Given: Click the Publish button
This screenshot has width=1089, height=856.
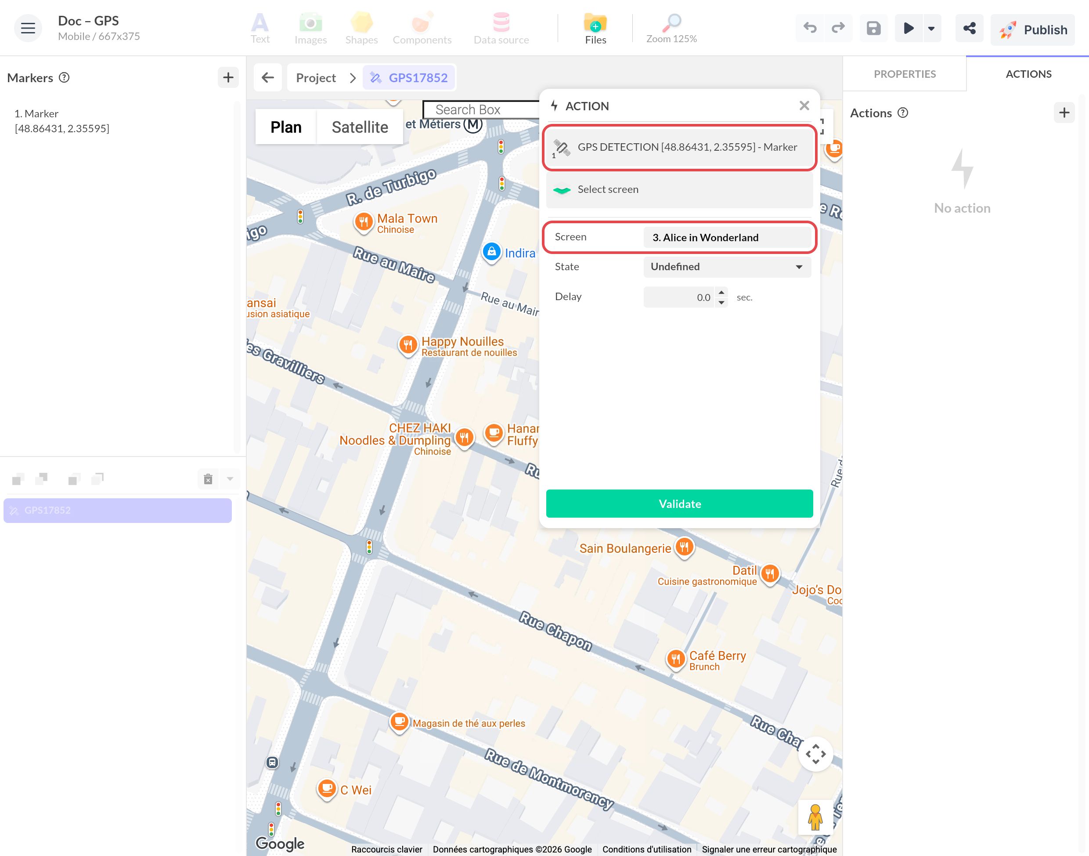Looking at the screenshot, I should (1032, 29).
